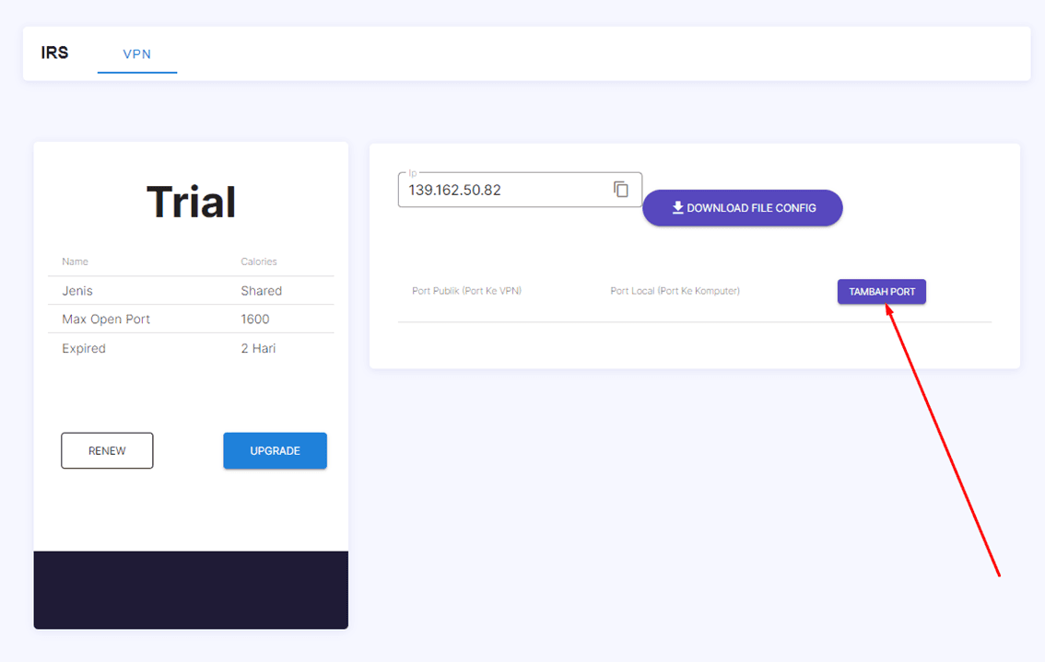Click the Port Publik column header
Screen dimensions: 1045x662
pyautogui.click(x=467, y=292)
